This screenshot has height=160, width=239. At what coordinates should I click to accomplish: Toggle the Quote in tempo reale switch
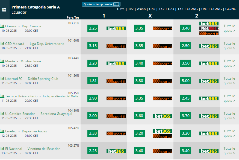click(x=116, y=4)
